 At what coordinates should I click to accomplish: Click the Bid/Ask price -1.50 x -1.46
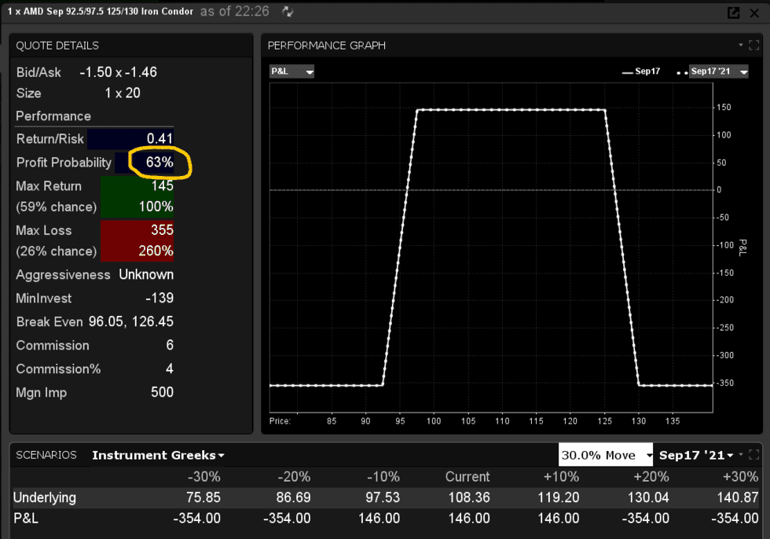click(118, 72)
